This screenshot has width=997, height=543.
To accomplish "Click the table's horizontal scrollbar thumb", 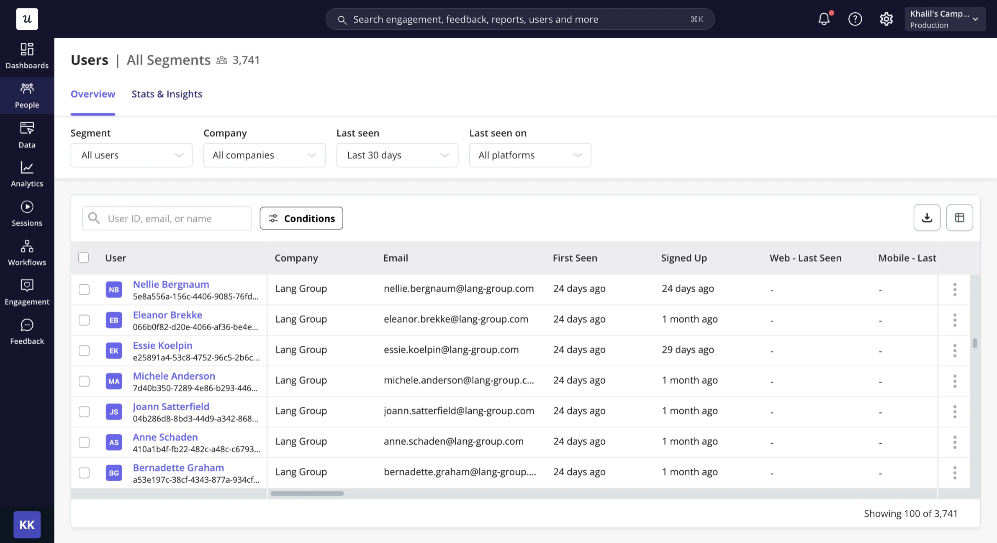I will click(307, 493).
